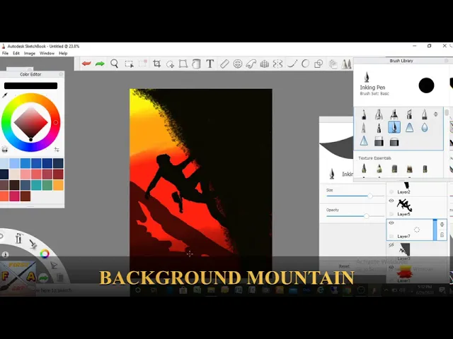This screenshot has height=339, width=453.
Task: Select the soft eraser brush in Basic set
Action: tap(394, 142)
